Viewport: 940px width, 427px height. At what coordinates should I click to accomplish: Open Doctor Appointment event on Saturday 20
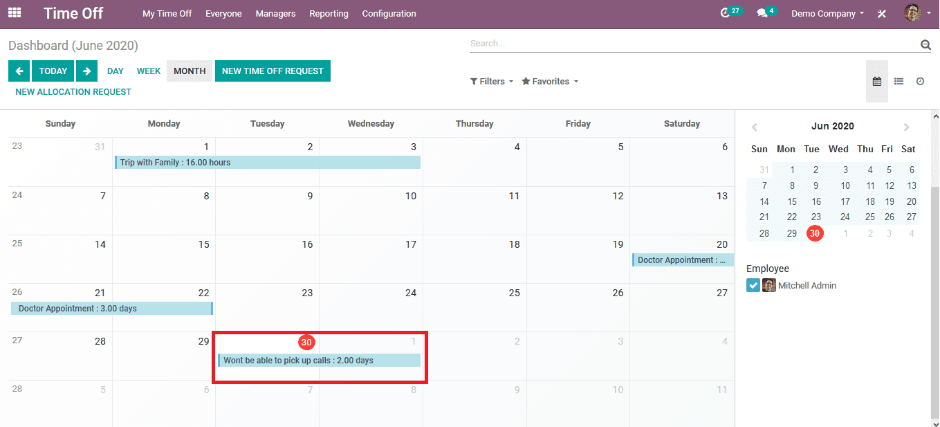[682, 260]
